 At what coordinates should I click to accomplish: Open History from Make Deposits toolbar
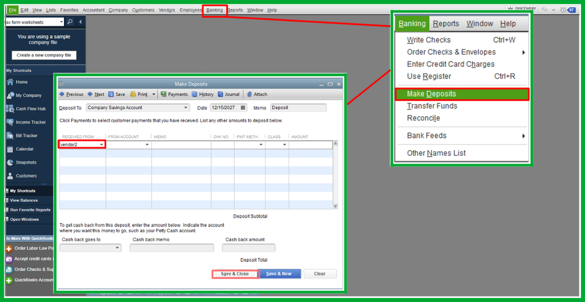[203, 94]
